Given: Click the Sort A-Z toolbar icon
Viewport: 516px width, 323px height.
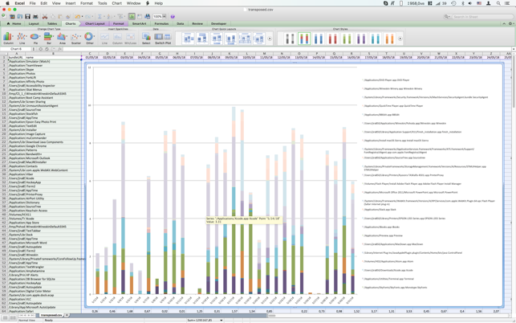Looking at the screenshot, I should (110, 17).
